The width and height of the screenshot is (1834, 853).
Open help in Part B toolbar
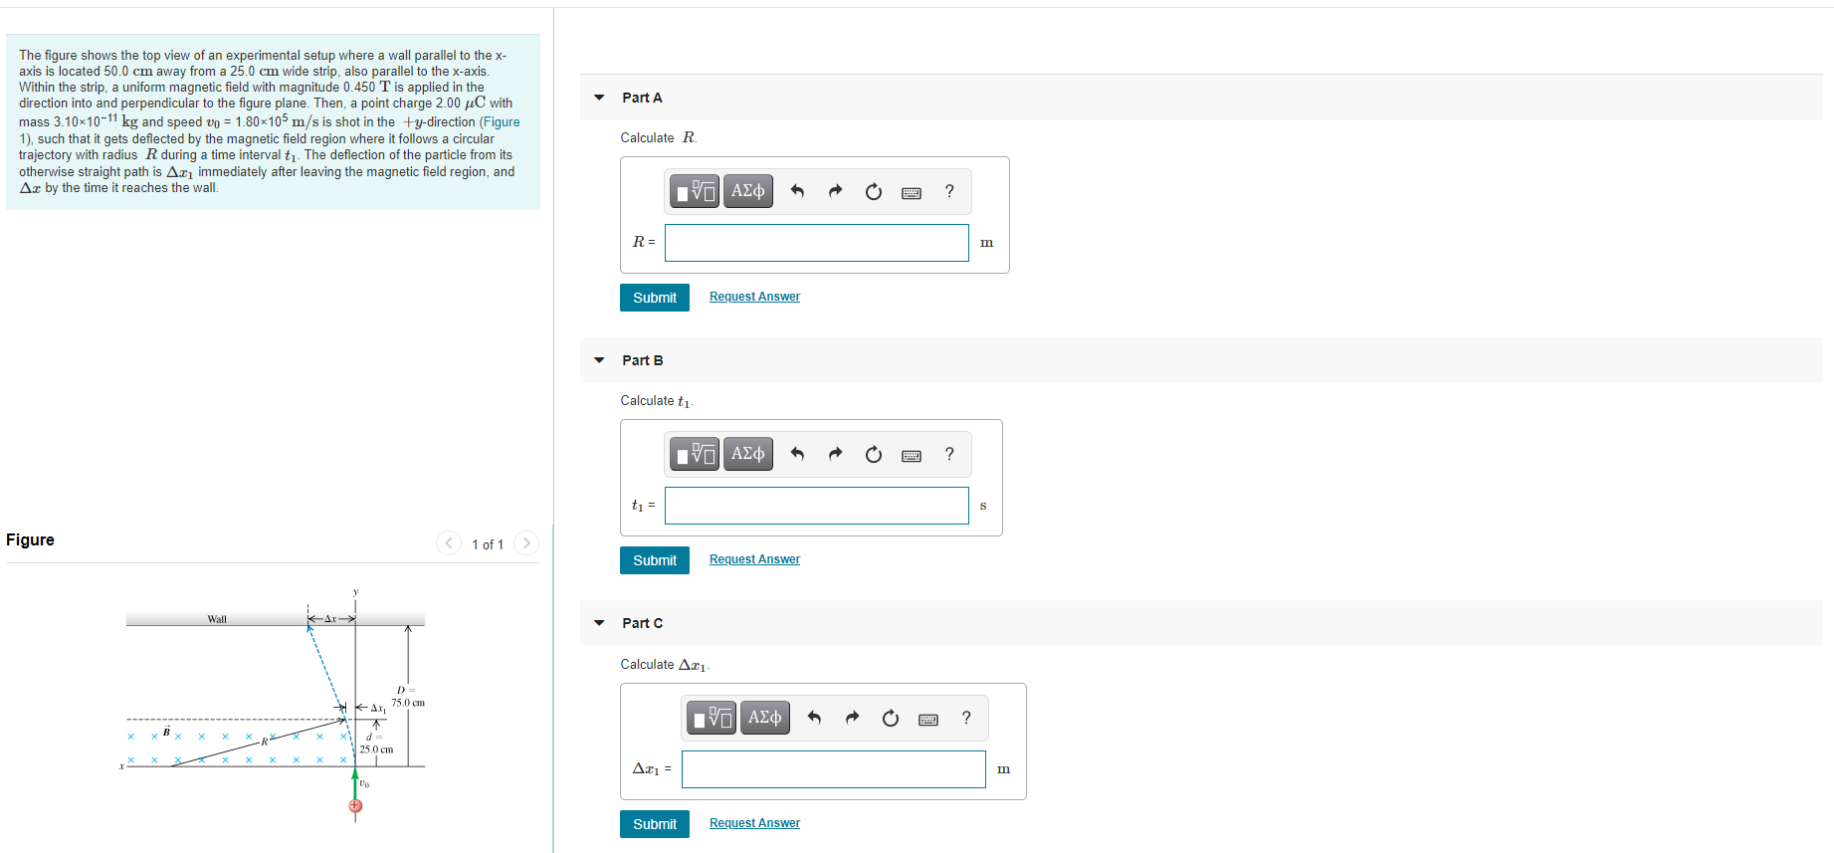coord(949,454)
